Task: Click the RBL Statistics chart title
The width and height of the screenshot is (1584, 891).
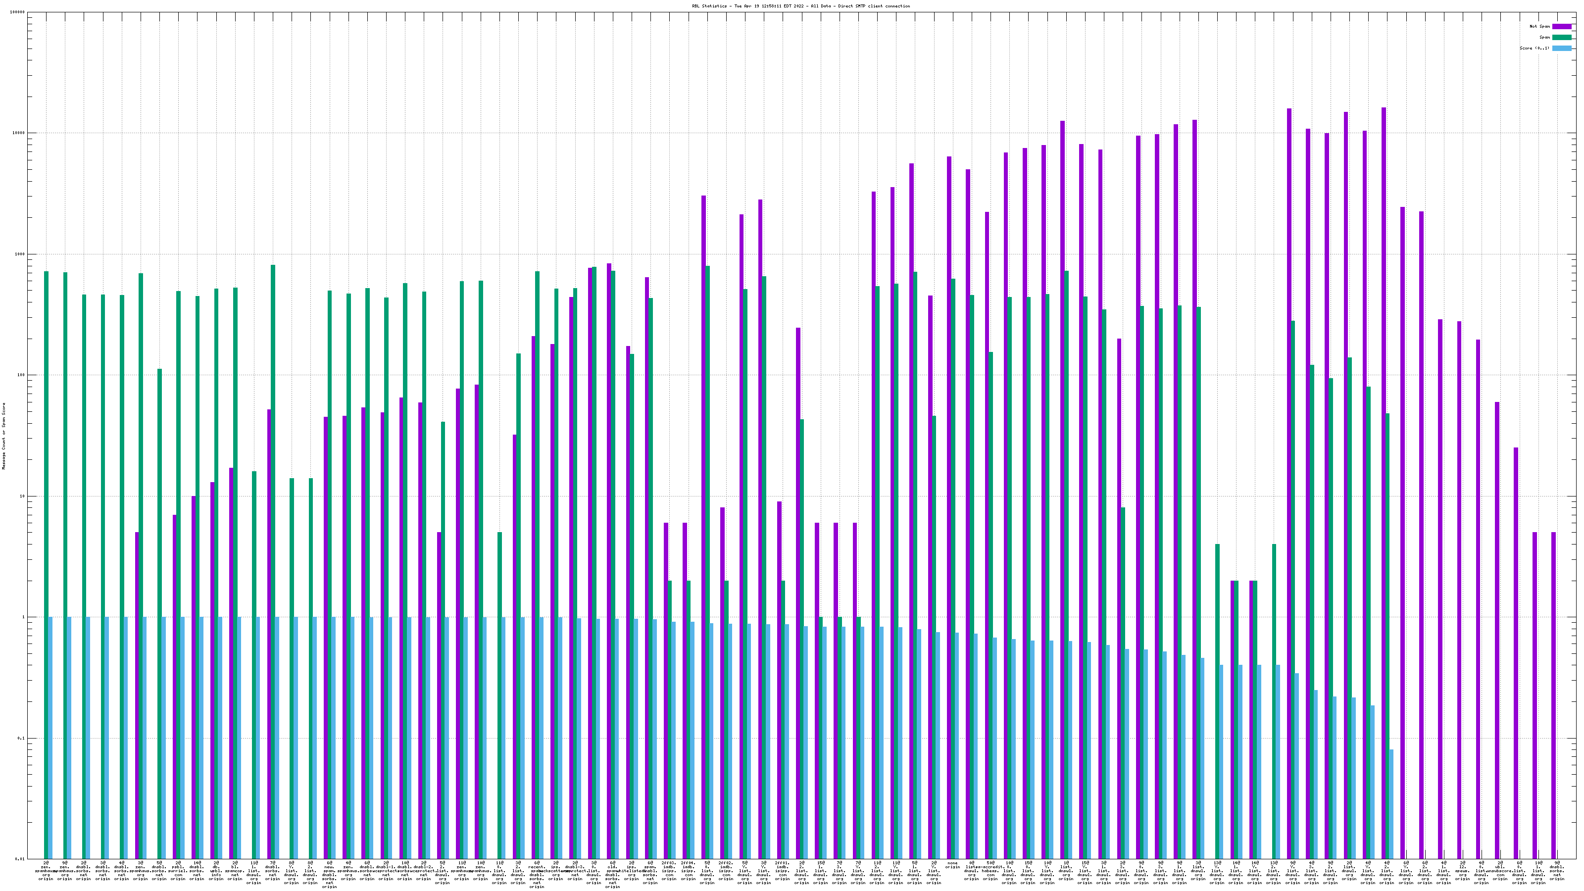Action: [800, 6]
